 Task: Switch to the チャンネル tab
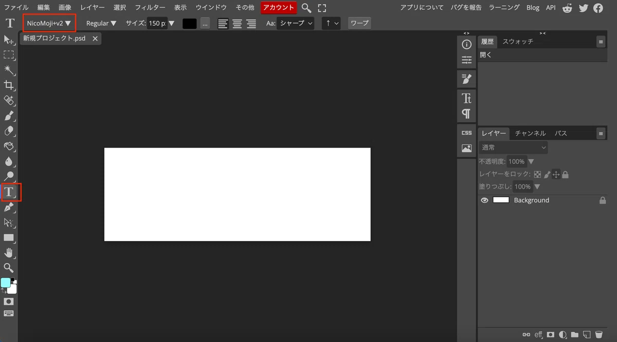click(x=530, y=133)
